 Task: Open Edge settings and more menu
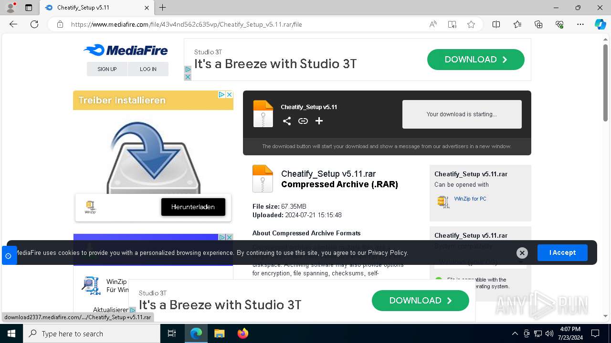580,24
